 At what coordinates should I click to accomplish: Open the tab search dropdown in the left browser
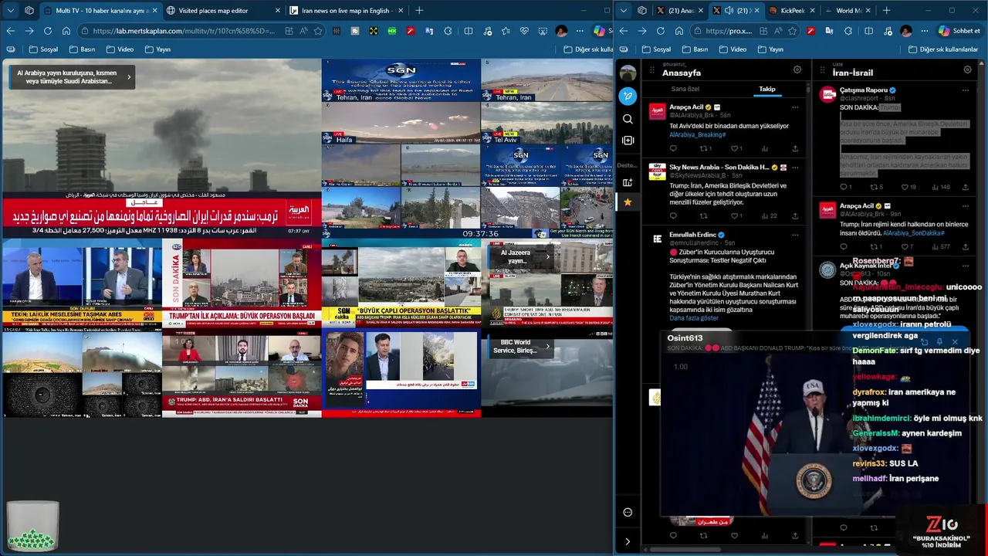[x=11, y=11]
